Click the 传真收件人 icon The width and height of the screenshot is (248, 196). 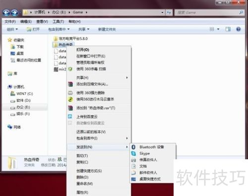[x=133, y=160]
